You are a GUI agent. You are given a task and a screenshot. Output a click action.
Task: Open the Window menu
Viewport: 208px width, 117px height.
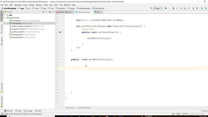pos(67,5)
